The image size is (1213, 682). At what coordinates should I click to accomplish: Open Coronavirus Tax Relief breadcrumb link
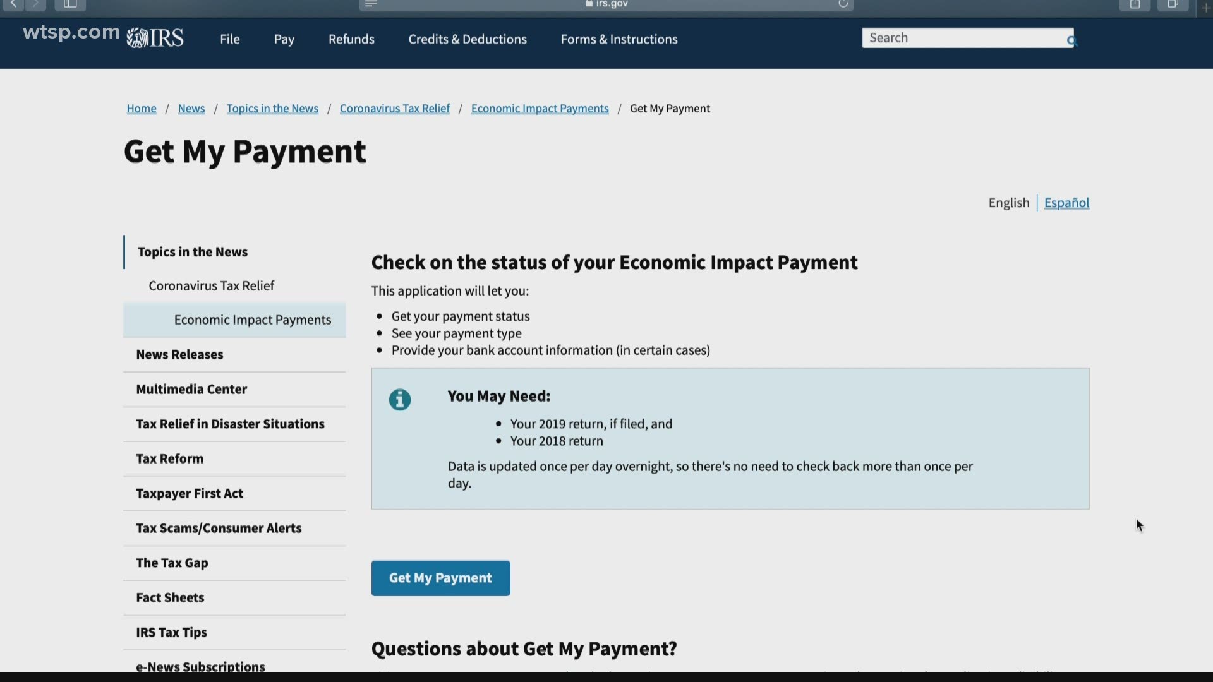tap(395, 109)
